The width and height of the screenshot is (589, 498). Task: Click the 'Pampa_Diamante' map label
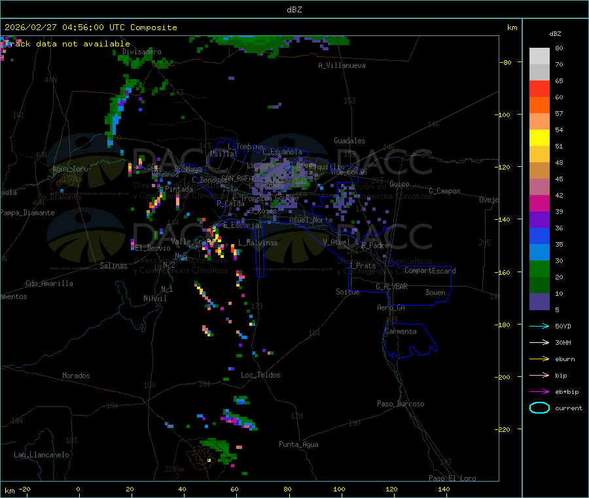point(27,213)
